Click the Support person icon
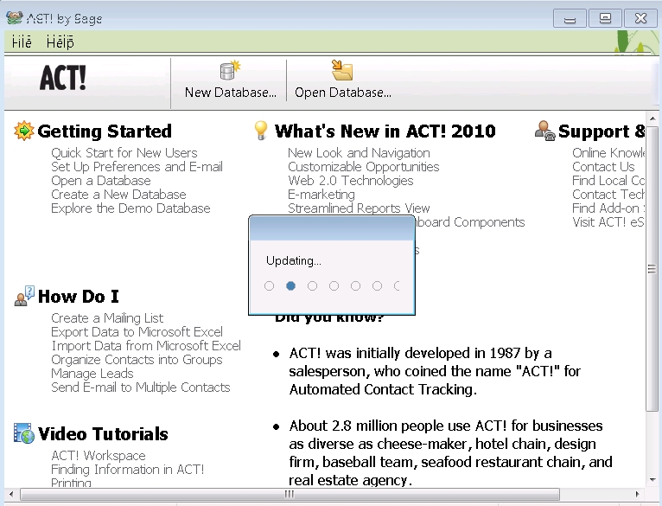Image resolution: width=662 pixels, height=506 pixels. tap(544, 131)
